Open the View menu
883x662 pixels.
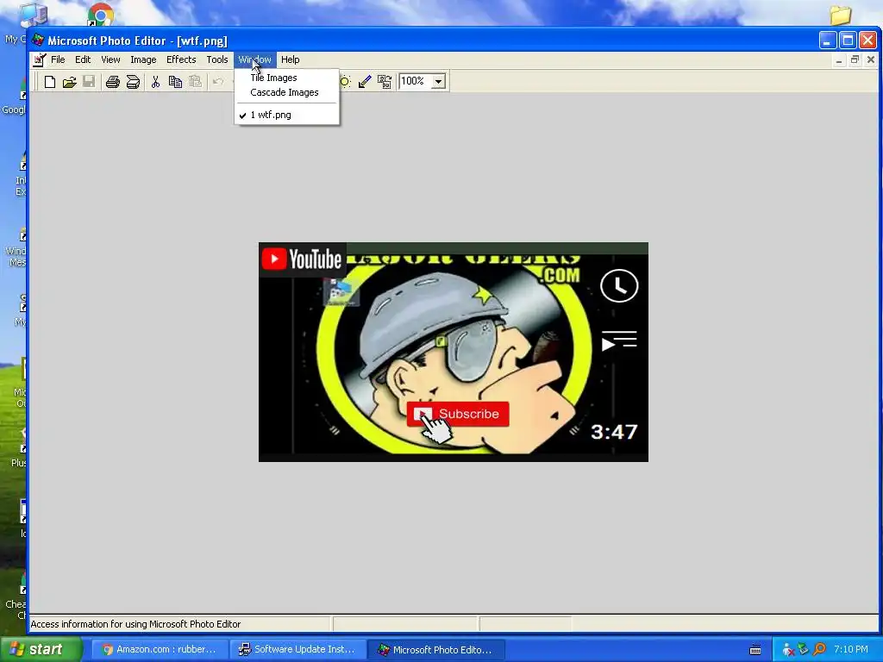[x=110, y=59]
